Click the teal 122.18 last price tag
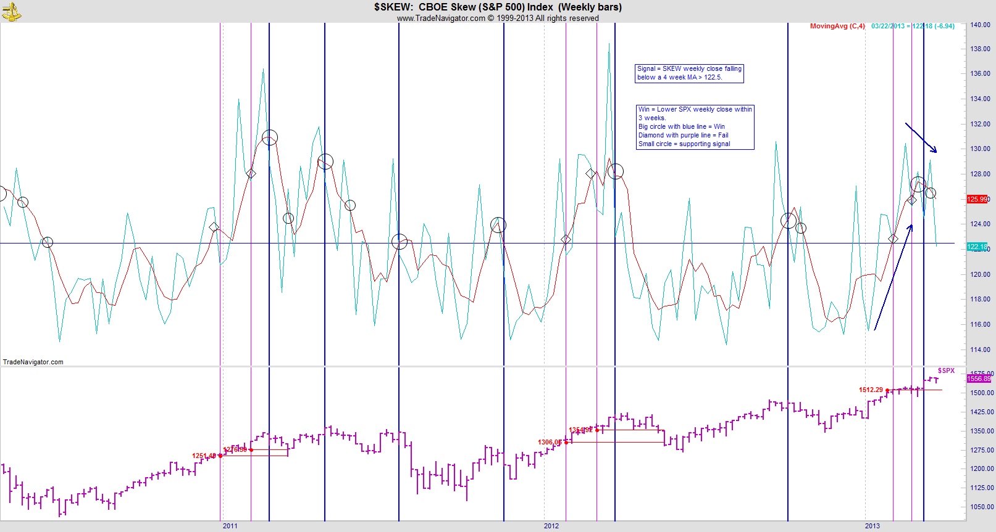996x532 pixels. [977, 247]
